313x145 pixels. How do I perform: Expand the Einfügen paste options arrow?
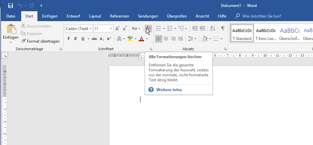(x=11, y=42)
